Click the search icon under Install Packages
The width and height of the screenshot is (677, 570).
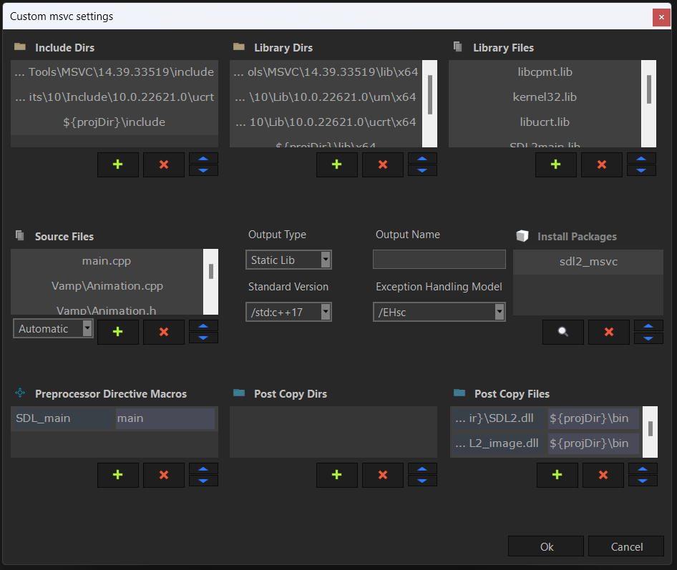[x=563, y=332]
